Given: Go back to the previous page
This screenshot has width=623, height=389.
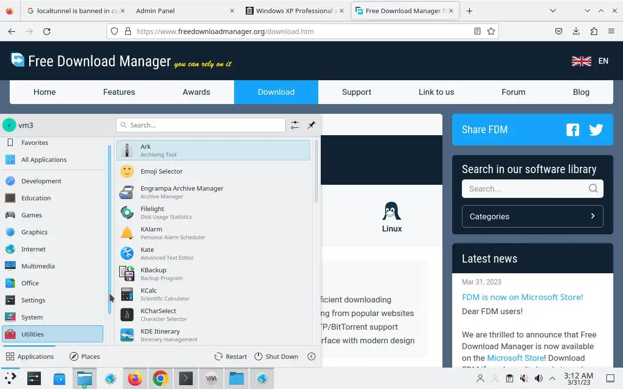Looking at the screenshot, I should click(x=12, y=31).
